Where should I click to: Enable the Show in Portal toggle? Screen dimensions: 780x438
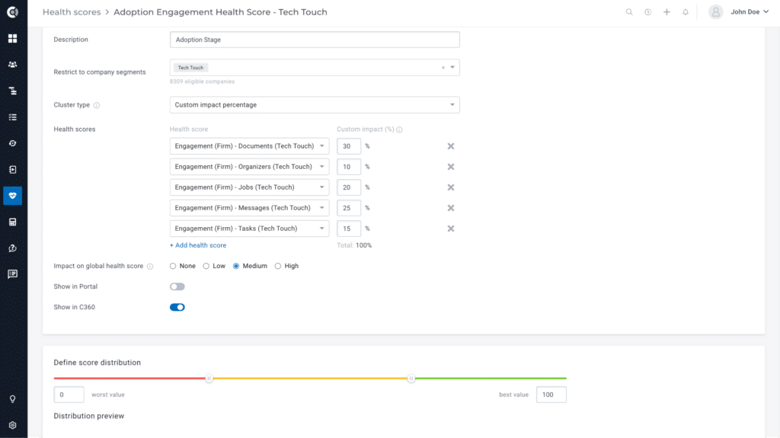click(x=177, y=286)
